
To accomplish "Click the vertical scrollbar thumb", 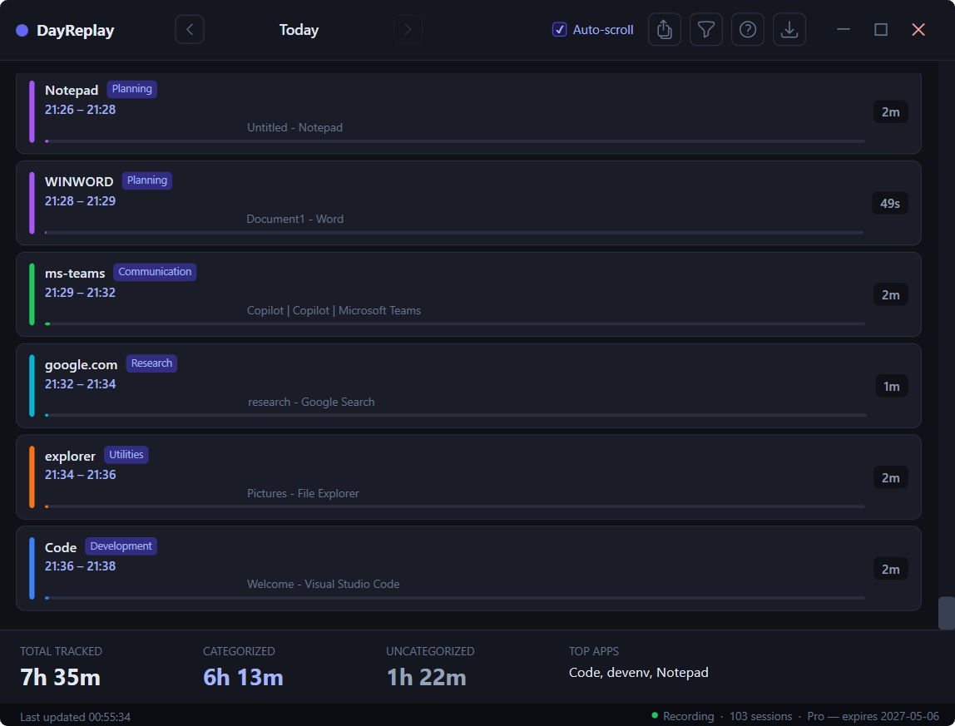I will pyautogui.click(x=946, y=613).
